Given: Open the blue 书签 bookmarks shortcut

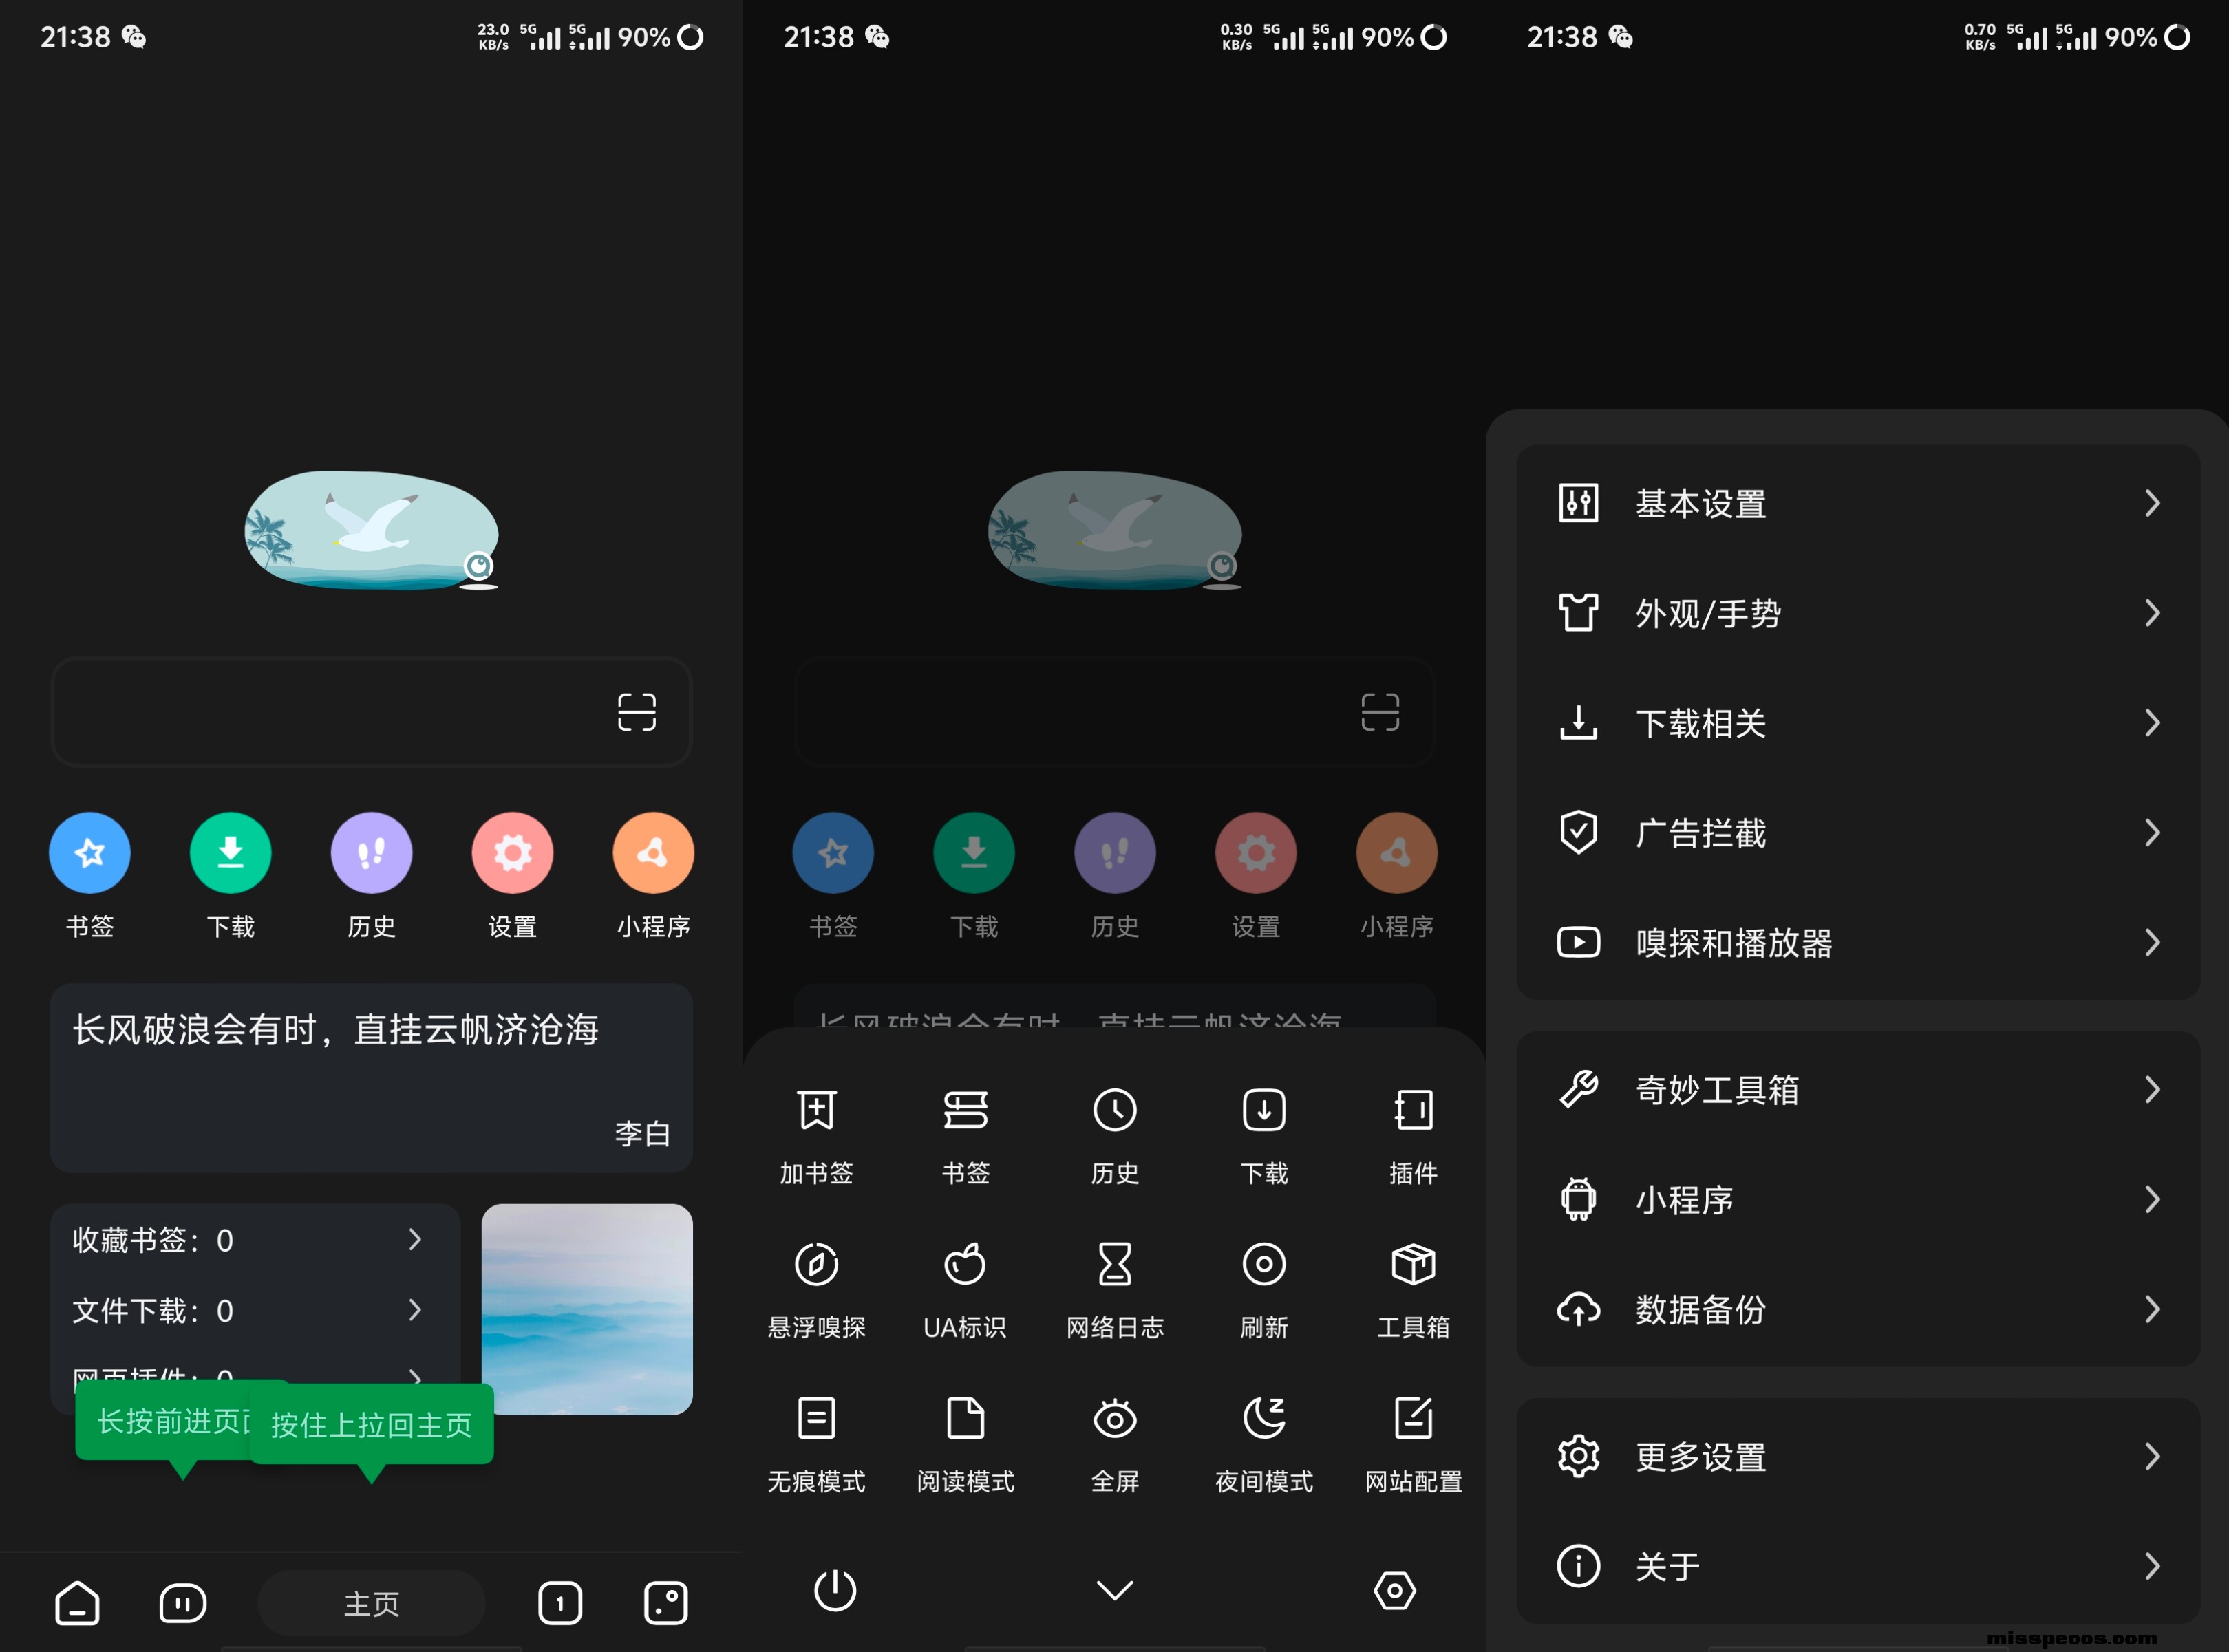Looking at the screenshot, I should tap(90, 853).
